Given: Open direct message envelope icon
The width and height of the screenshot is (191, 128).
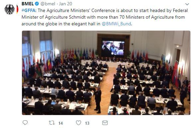Looking at the screenshot, I should coord(105,123).
